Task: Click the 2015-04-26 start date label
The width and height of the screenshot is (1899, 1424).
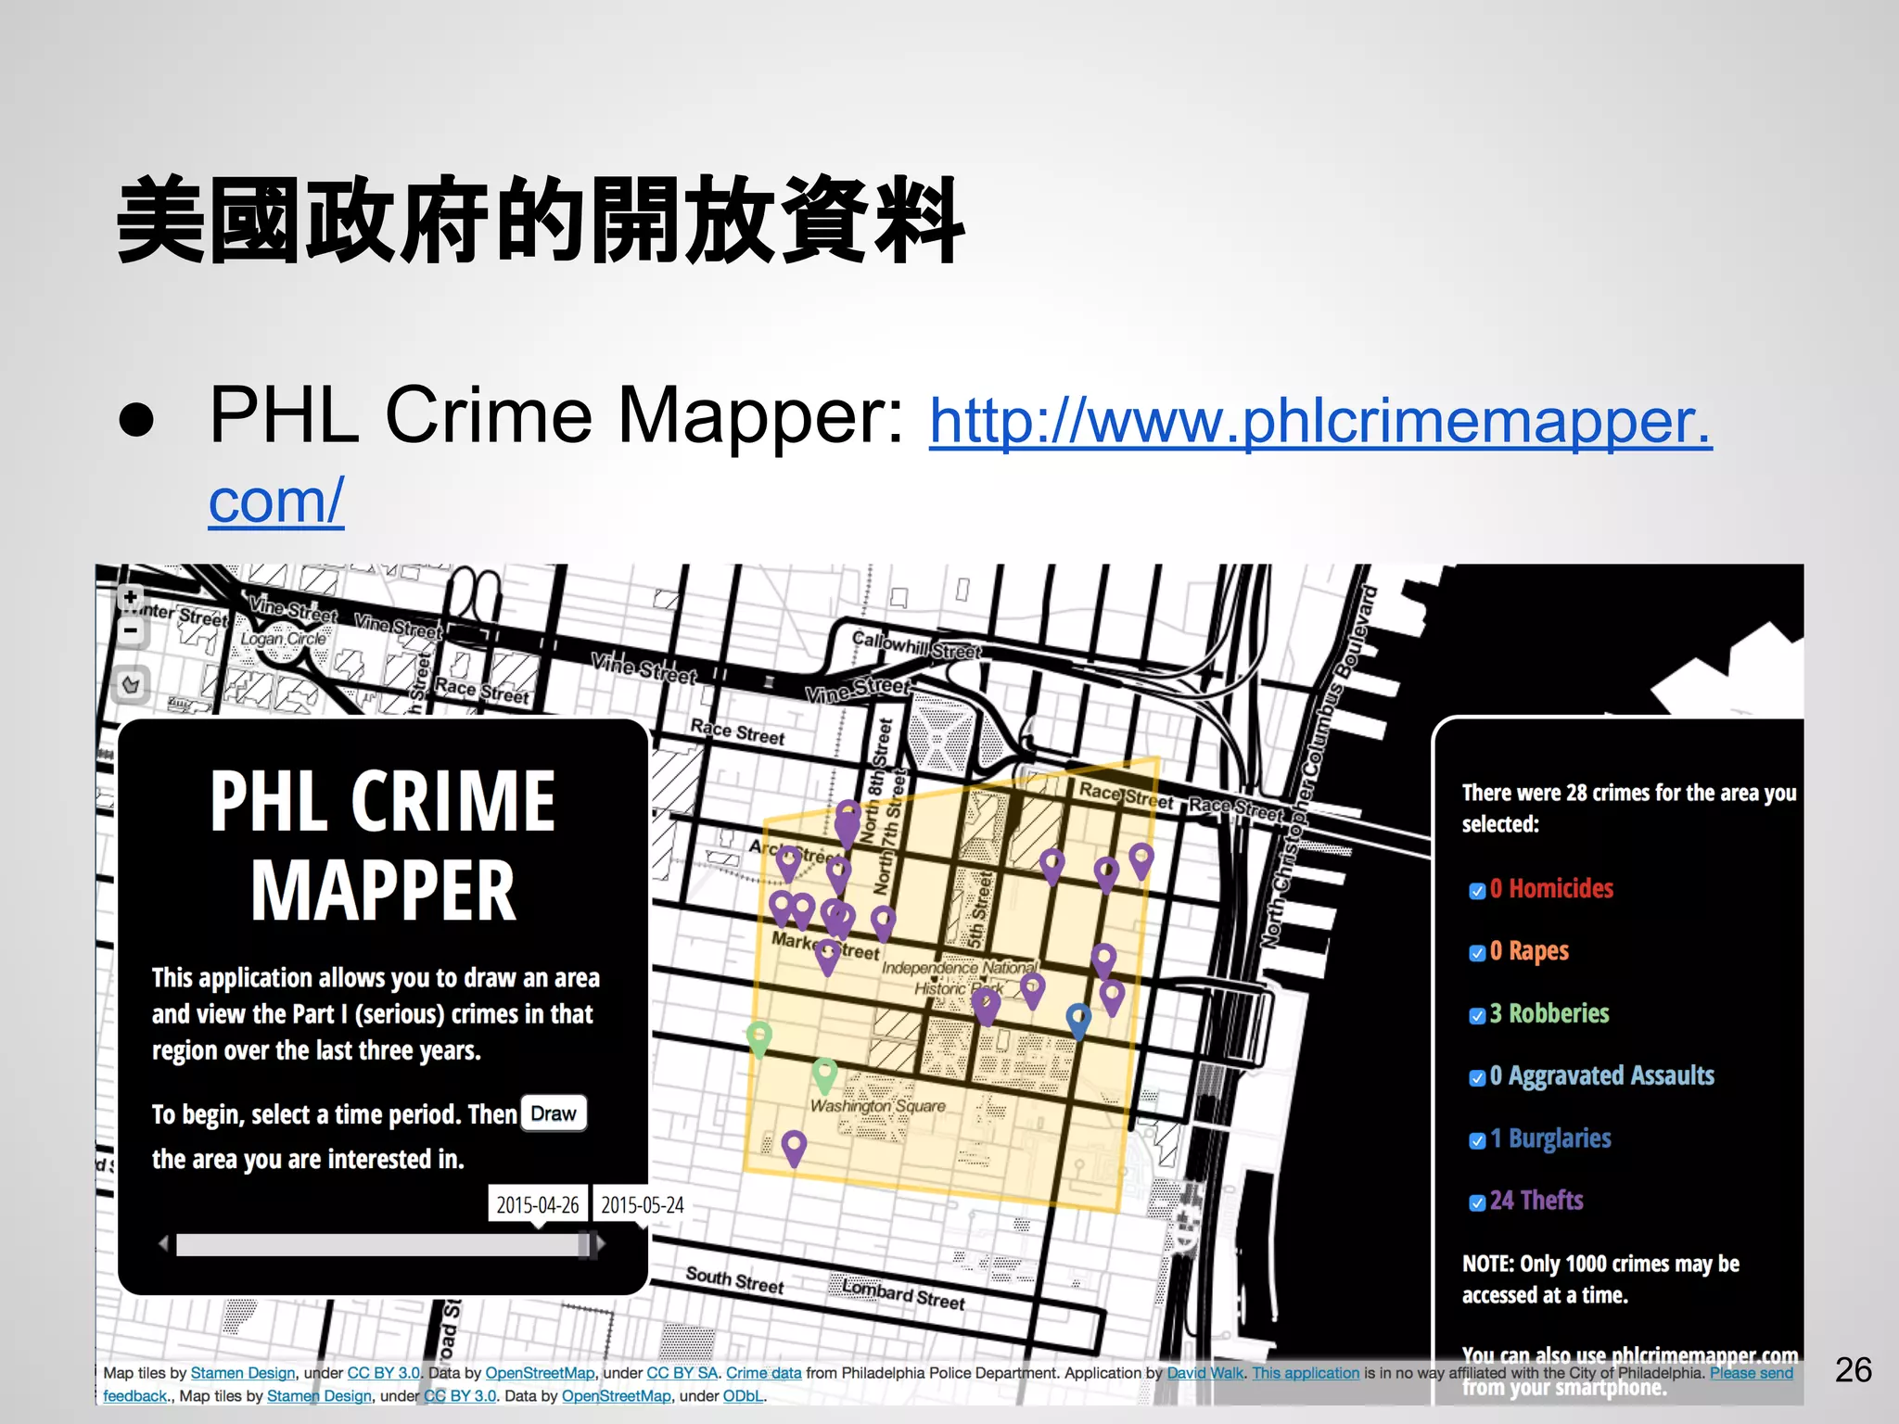Action: [x=537, y=1204]
